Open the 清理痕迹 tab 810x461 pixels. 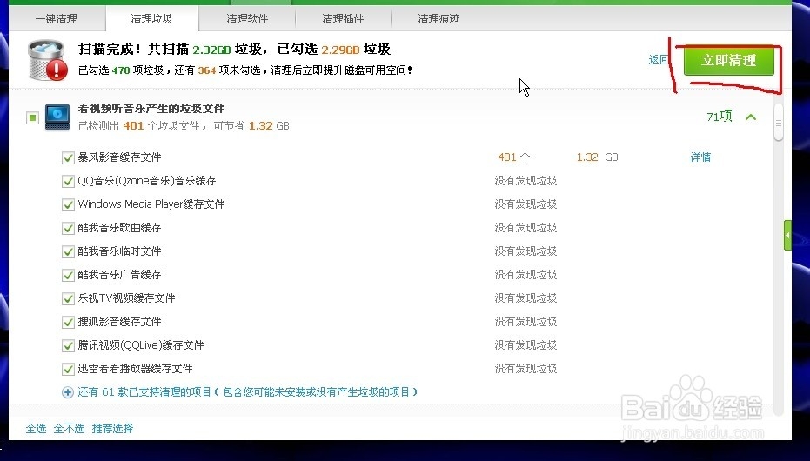[x=438, y=19]
